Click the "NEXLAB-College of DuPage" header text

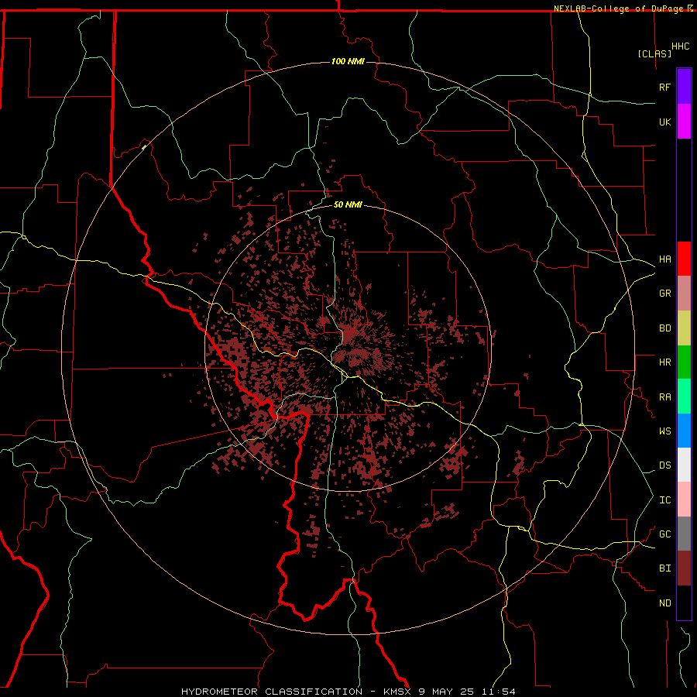(x=618, y=9)
